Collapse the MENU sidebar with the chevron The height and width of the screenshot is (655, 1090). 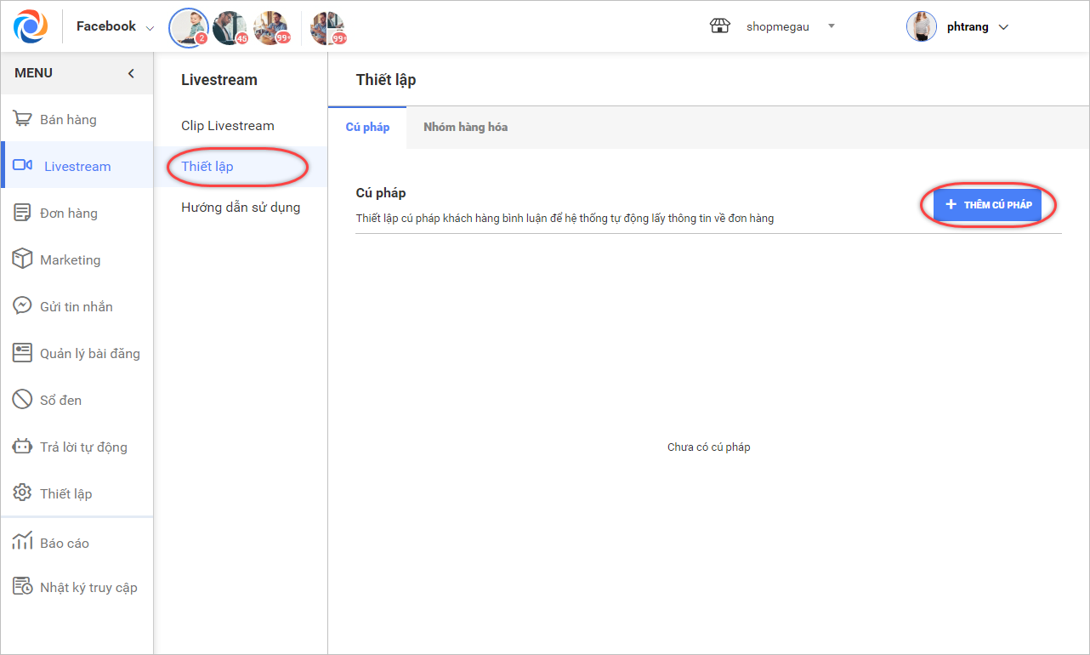[131, 73]
